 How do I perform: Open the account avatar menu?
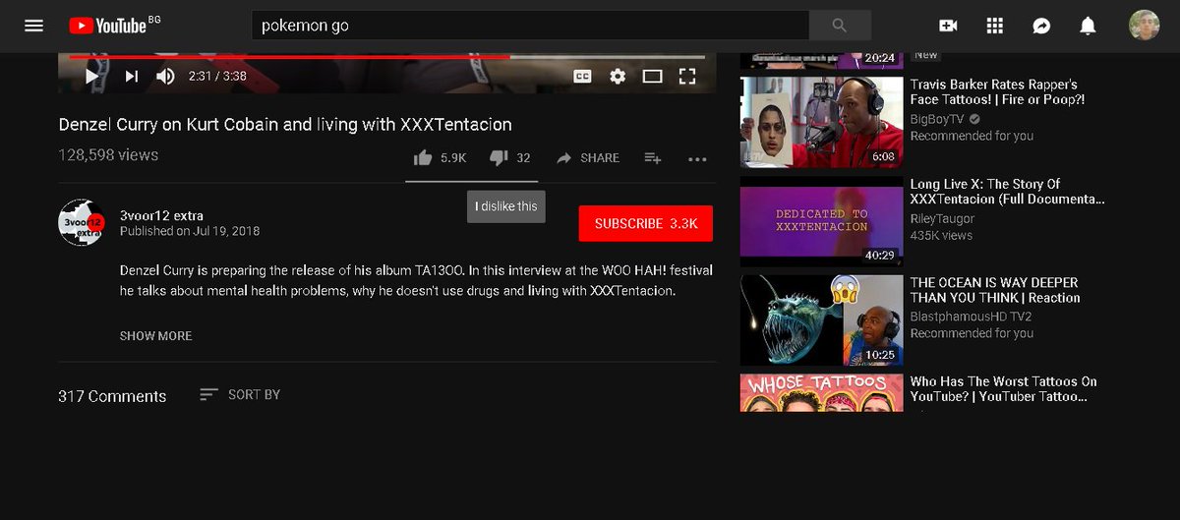pos(1144,26)
